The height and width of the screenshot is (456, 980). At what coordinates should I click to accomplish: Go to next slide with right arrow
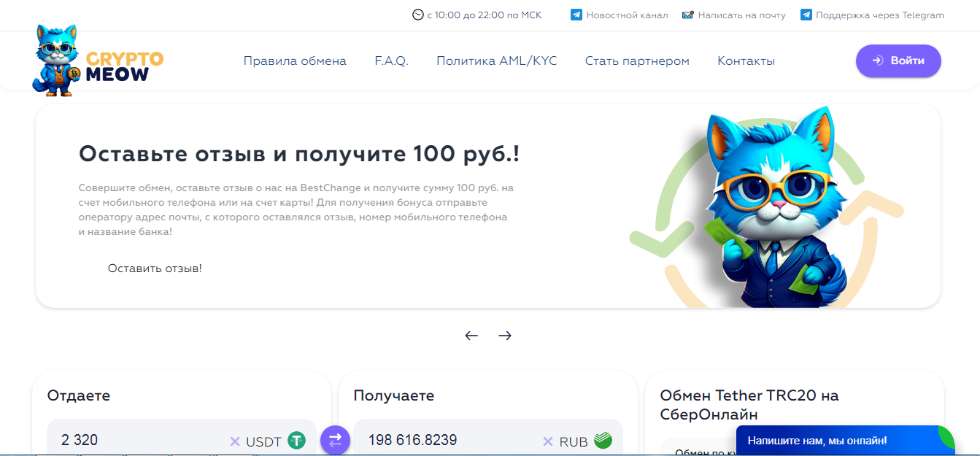(505, 336)
